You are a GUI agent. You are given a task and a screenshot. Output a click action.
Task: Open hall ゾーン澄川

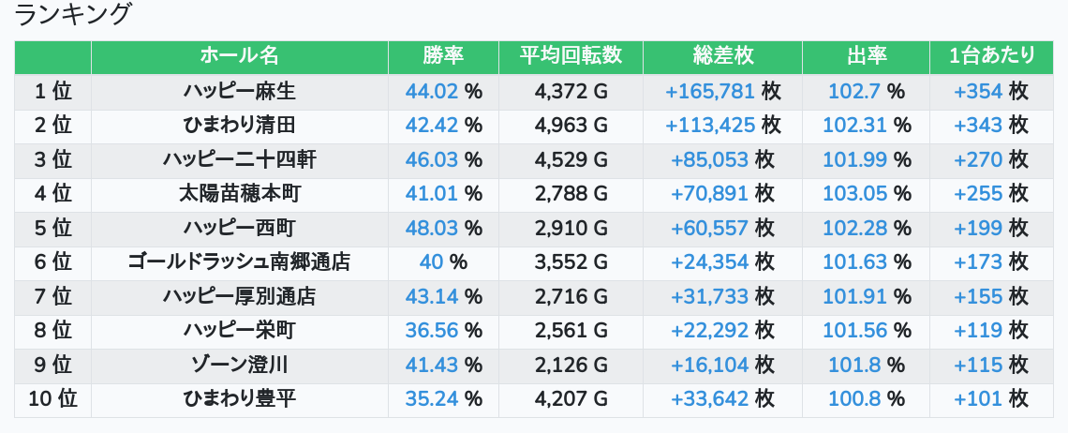tap(239, 365)
